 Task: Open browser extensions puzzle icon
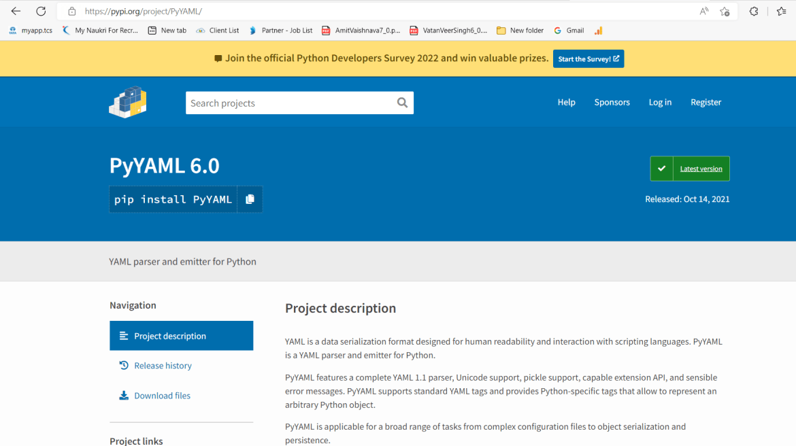point(754,11)
